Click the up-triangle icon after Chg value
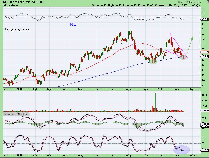The width and height of the screenshot is (209, 158). coord(200,5)
